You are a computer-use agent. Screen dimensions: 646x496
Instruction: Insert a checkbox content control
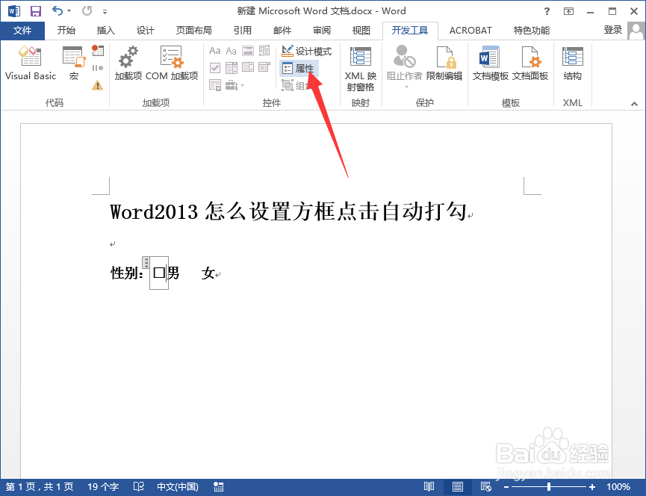214,67
